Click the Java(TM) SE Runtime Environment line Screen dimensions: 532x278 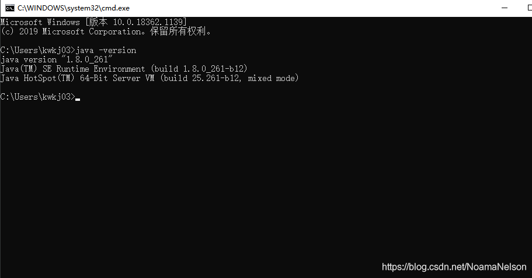(124, 69)
